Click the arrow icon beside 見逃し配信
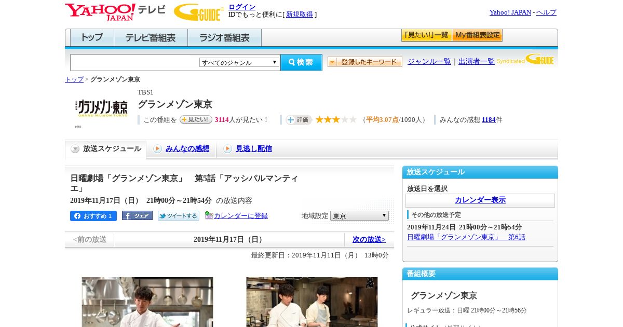Screen dimensions: 623x327 pyautogui.click(x=227, y=149)
